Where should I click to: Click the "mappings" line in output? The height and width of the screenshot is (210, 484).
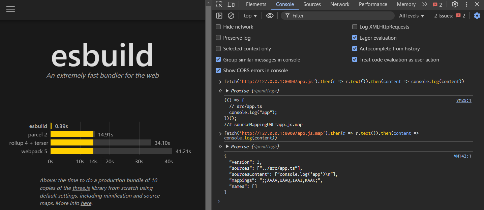tap(276, 180)
